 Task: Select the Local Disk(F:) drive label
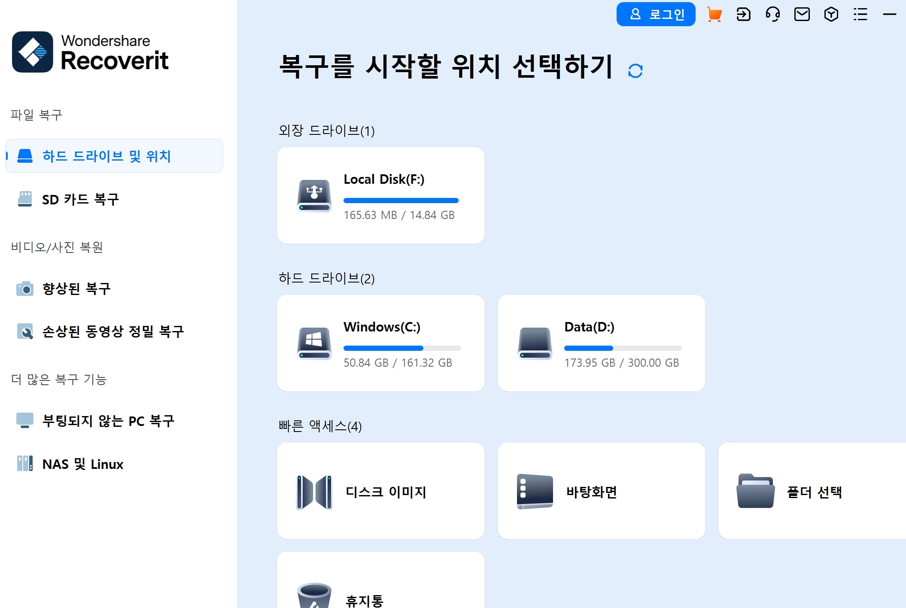tap(384, 179)
